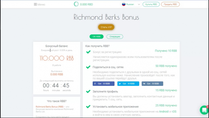Open the hamburger Меню icon
The height and width of the screenshot is (118, 209).
[35, 4]
